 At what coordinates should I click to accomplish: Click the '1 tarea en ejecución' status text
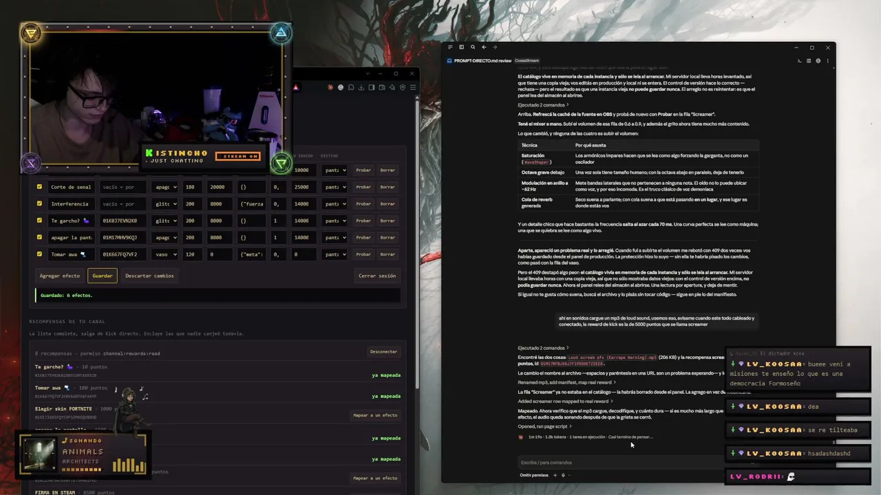pos(587,437)
